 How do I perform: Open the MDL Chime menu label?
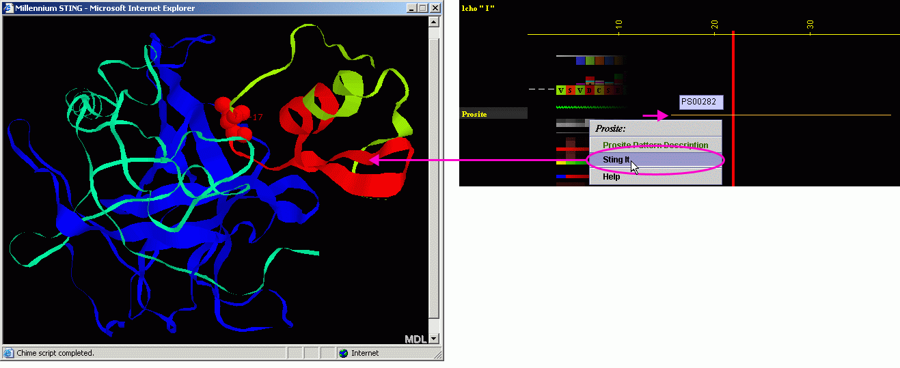tap(415, 339)
